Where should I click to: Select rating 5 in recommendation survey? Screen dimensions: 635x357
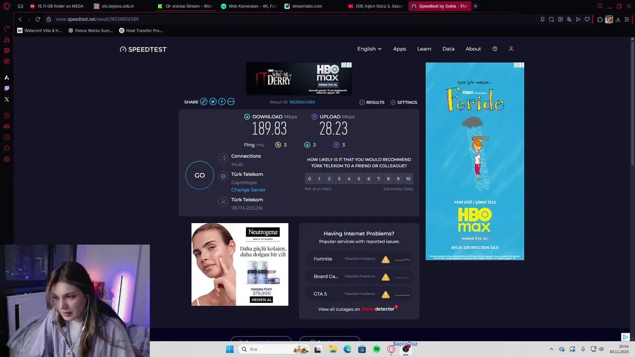[x=359, y=179]
